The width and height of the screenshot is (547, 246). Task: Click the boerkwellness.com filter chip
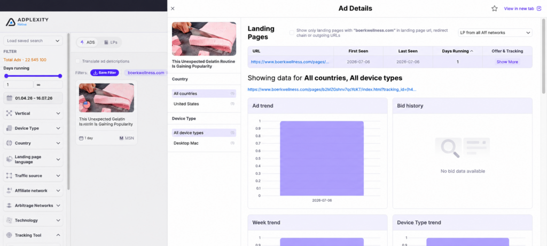point(146,73)
